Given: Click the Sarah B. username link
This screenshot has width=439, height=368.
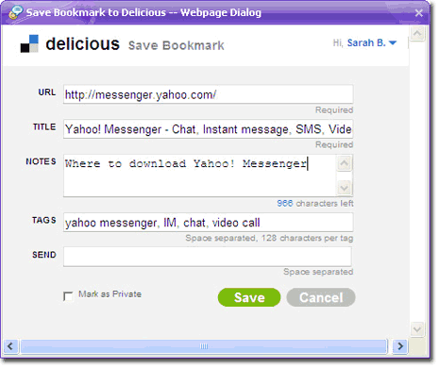Looking at the screenshot, I should [x=366, y=42].
